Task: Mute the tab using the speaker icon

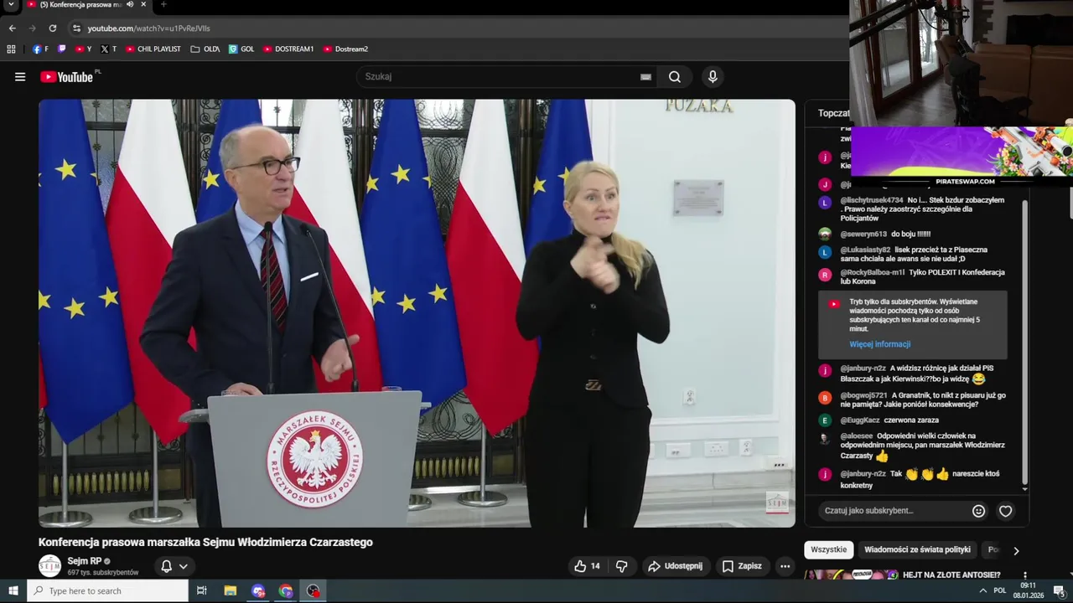Action: click(x=130, y=5)
